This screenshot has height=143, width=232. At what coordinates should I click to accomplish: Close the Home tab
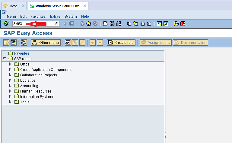[x=23, y=6]
